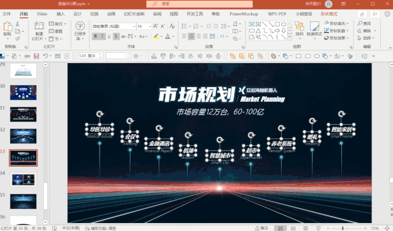Toggle right text alignment
The image size is (393, 231).
click(x=198, y=37)
